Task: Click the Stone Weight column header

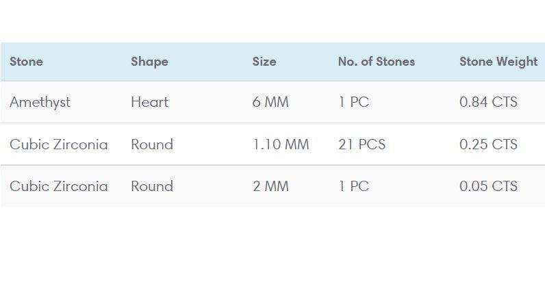Action: coord(498,62)
